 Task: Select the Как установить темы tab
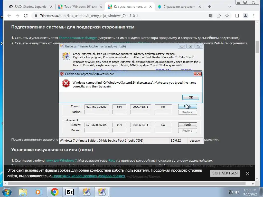pos(130,7)
